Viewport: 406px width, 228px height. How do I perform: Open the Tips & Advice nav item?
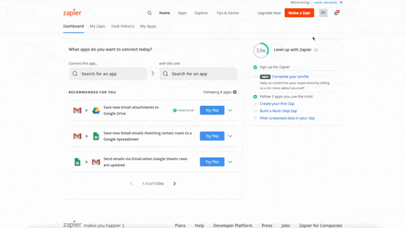tap(228, 13)
